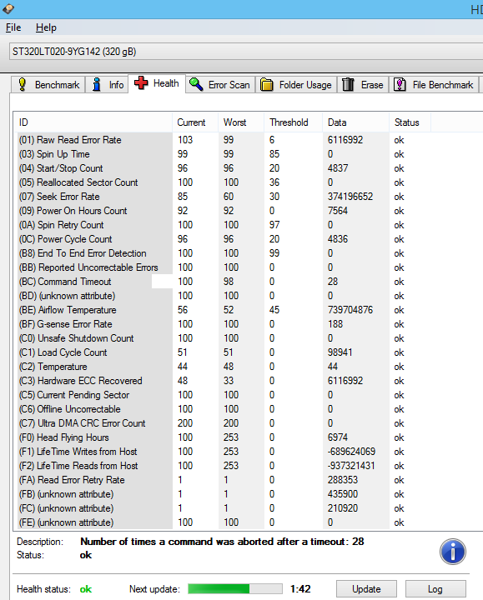Click the lightbulb Benchmark tab icon
Viewport: 483px width, 600px height.
click(x=23, y=84)
